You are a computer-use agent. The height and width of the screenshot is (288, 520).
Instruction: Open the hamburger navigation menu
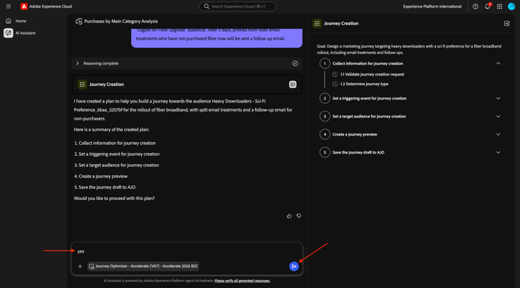pos(8,6)
